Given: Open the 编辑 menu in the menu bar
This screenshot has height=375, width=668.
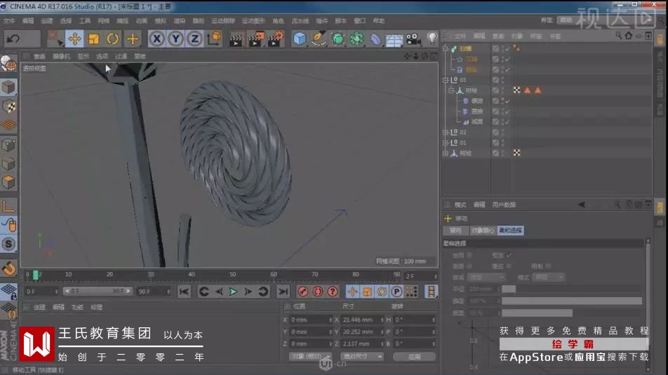Looking at the screenshot, I should pyautogui.click(x=27, y=20).
